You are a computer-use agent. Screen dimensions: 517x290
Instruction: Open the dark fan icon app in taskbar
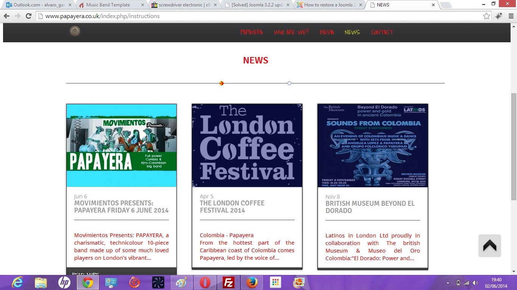(158, 282)
